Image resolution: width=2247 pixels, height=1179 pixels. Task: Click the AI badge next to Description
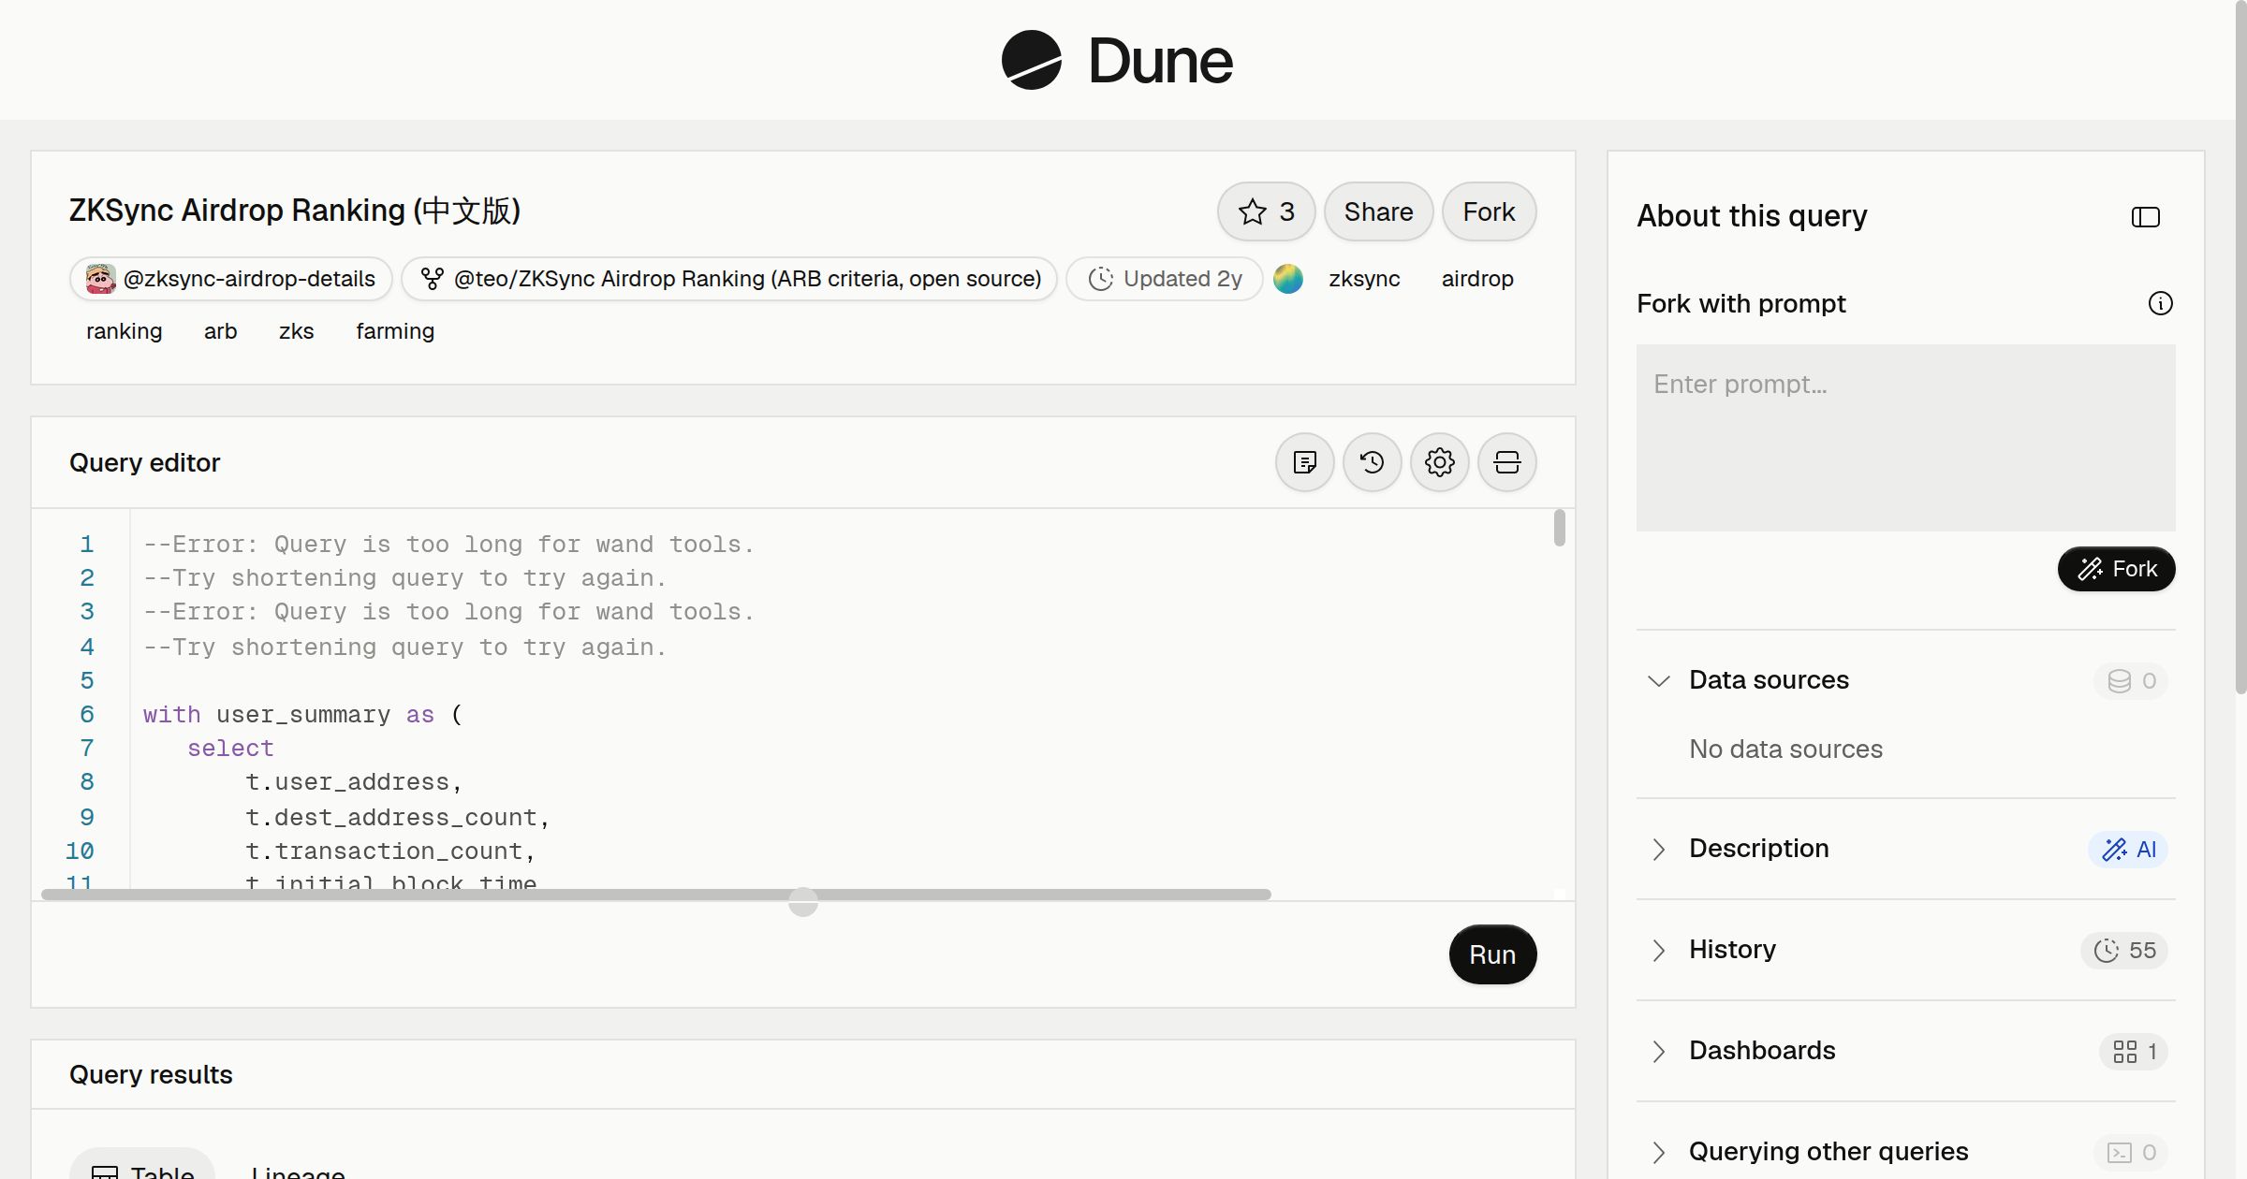coord(2128,850)
